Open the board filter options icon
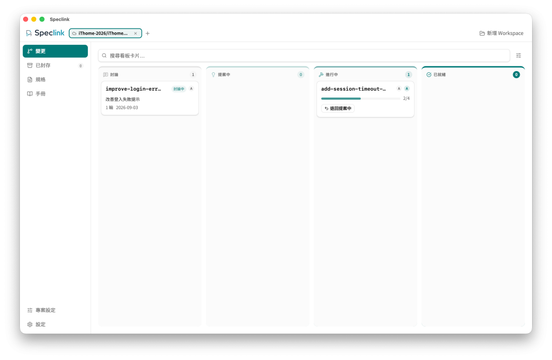The width and height of the screenshot is (552, 360). coord(519,56)
